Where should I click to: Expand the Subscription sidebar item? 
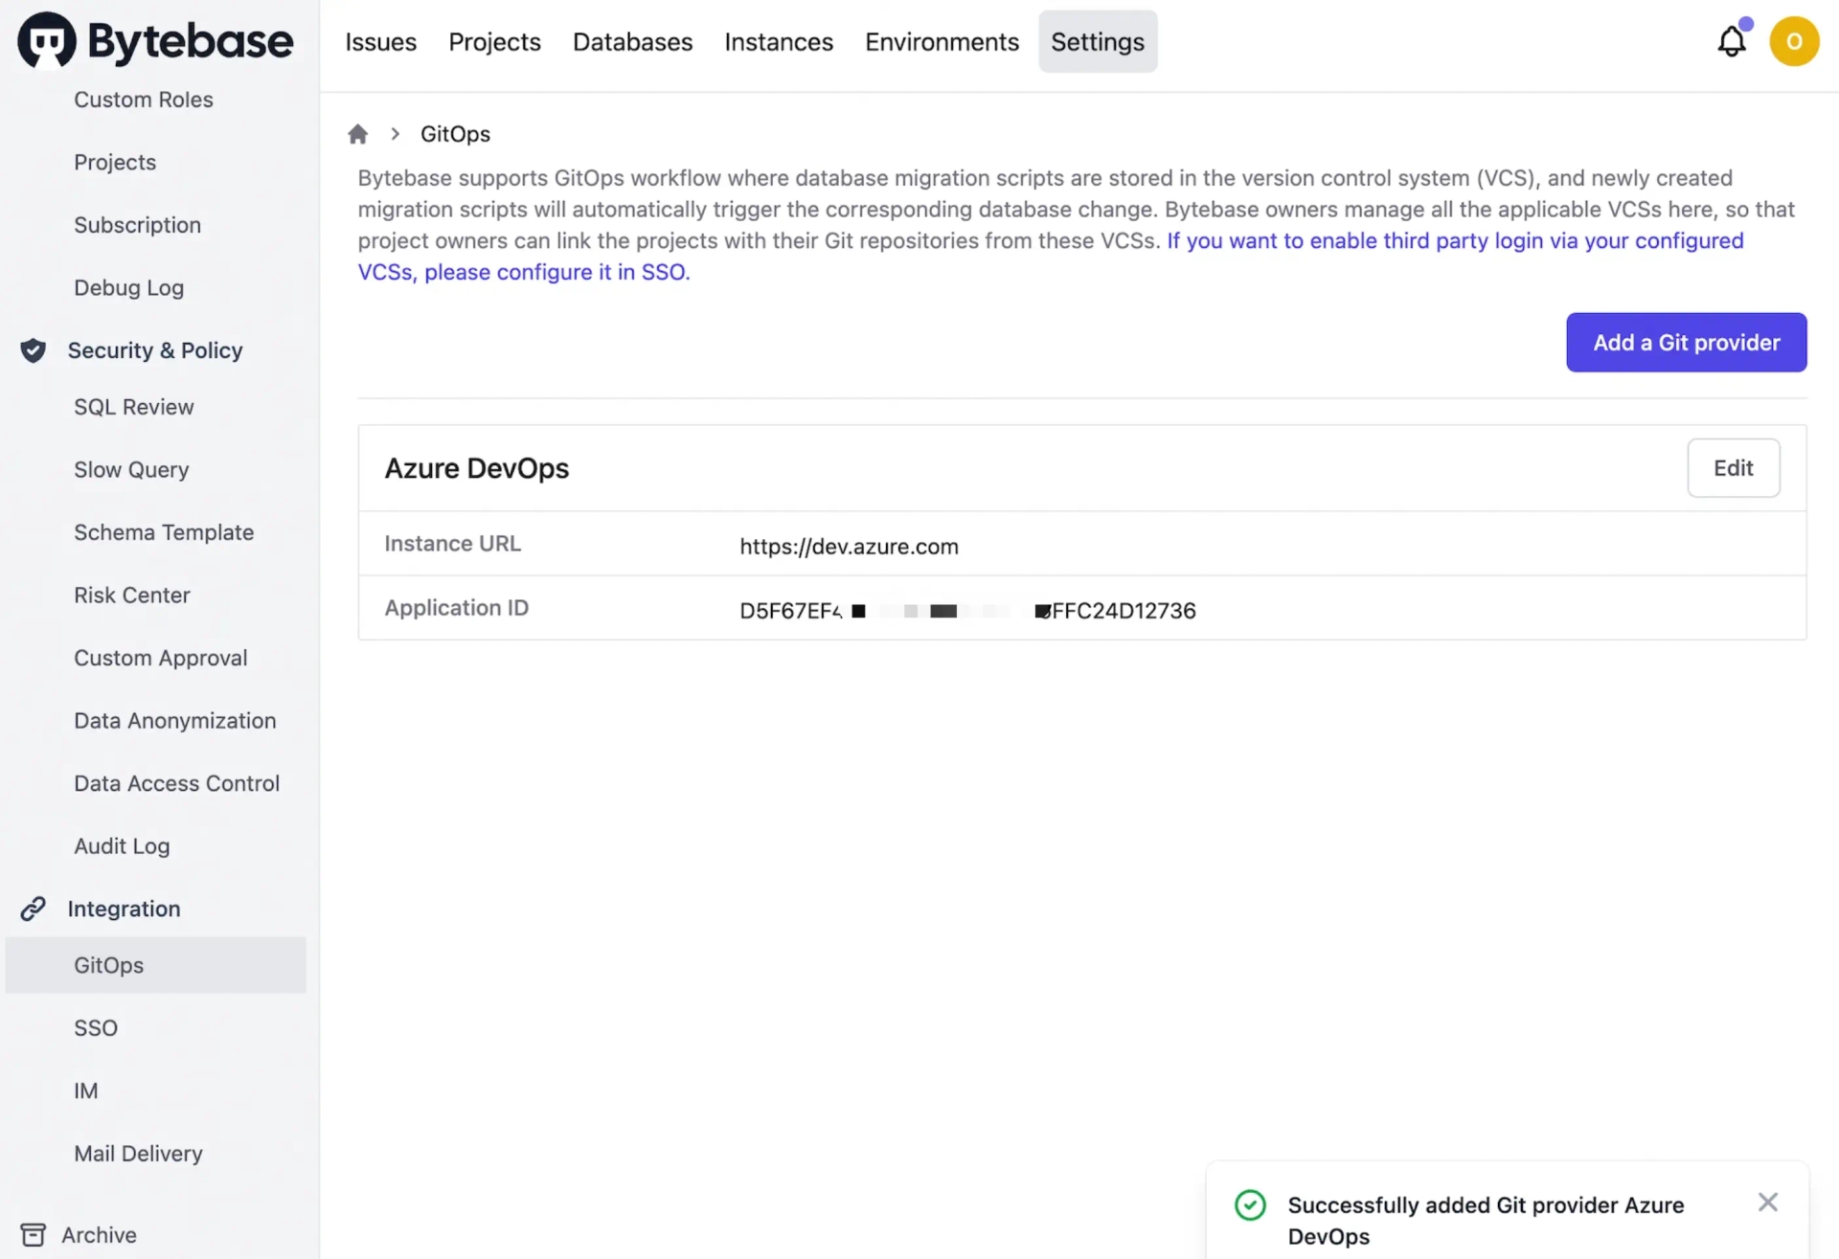click(137, 225)
